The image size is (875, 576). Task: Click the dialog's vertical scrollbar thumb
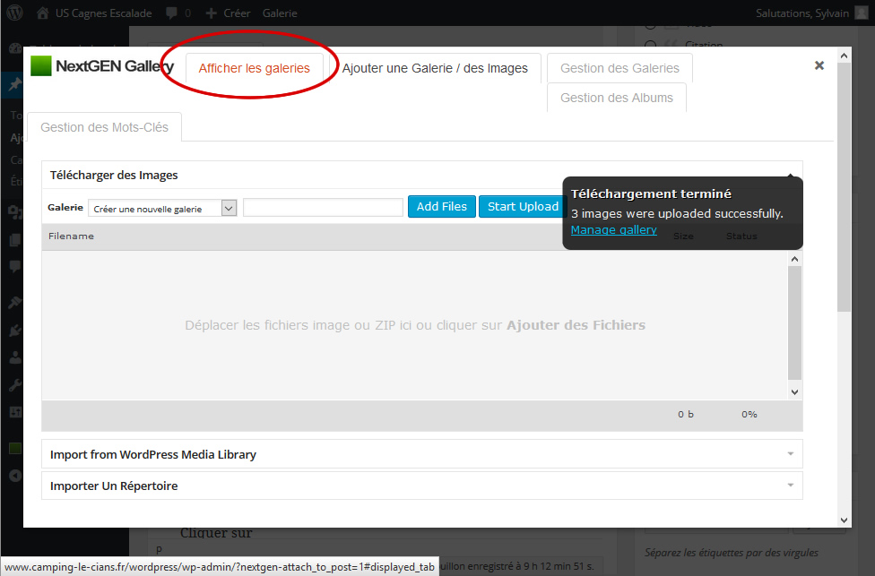tap(844, 187)
